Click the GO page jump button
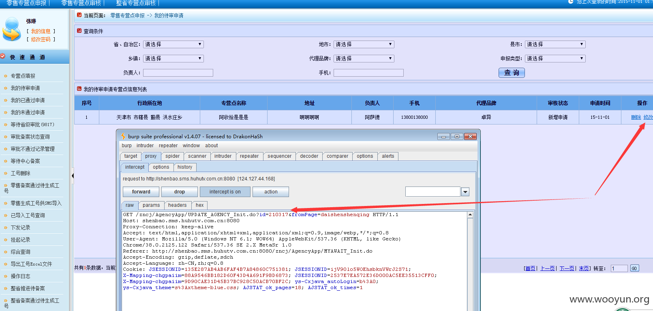 coord(634,268)
